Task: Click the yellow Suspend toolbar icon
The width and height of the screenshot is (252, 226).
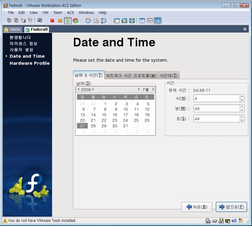Action: [x=60, y=20]
